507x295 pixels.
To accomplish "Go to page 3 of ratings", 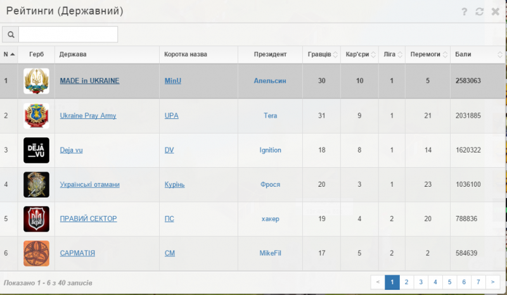I will click(x=421, y=282).
